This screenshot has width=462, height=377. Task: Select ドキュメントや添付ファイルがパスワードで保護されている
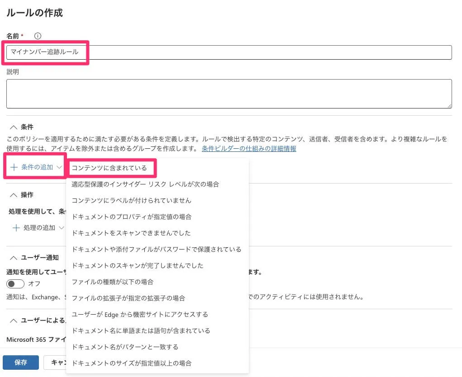[157, 249]
